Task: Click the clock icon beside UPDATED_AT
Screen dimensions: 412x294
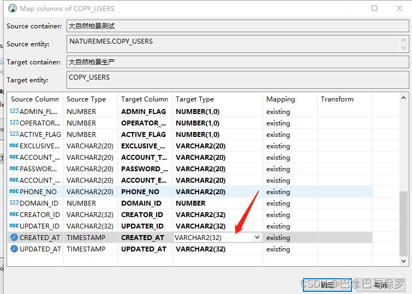Action: coord(14,249)
